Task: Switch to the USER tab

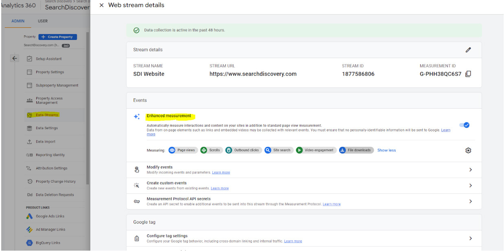Action: pos(43,21)
